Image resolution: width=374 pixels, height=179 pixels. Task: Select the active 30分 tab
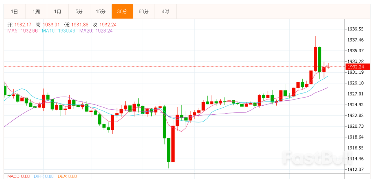pos(122,11)
